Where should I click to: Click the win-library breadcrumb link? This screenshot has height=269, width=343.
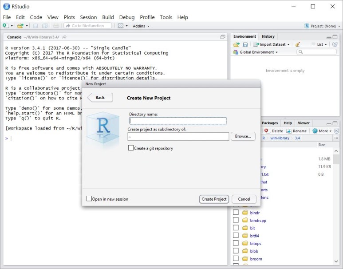point(280,138)
